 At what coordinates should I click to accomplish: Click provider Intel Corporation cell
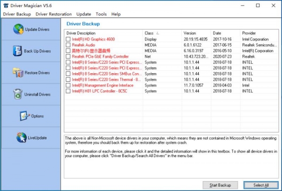click(x=255, y=39)
